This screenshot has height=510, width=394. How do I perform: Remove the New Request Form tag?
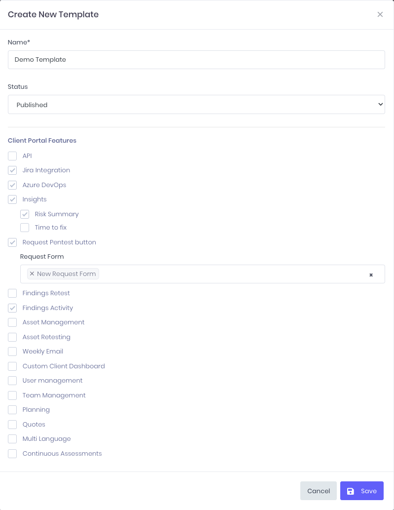[32, 274]
